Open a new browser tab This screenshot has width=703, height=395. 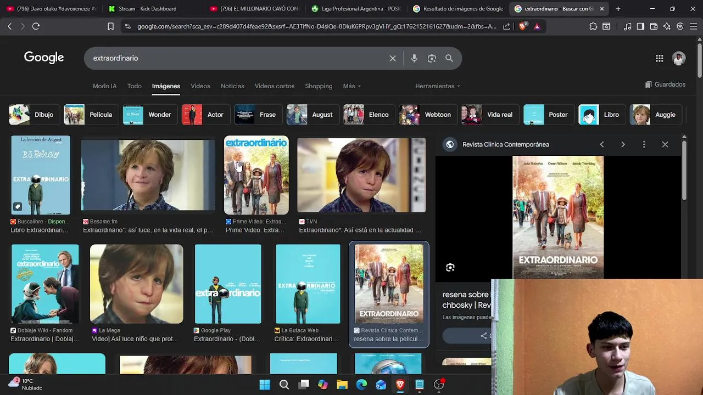pos(618,9)
